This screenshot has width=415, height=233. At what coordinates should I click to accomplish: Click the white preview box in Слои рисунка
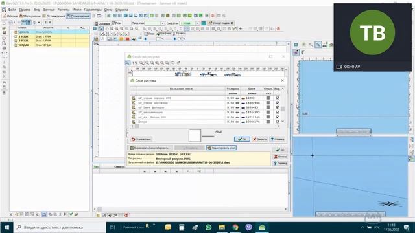(x=195, y=136)
